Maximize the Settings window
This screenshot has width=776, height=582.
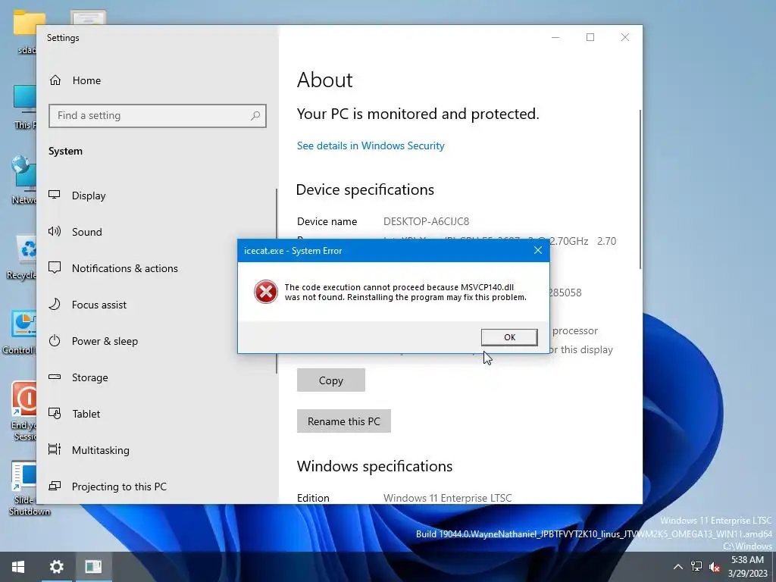pyautogui.click(x=590, y=38)
